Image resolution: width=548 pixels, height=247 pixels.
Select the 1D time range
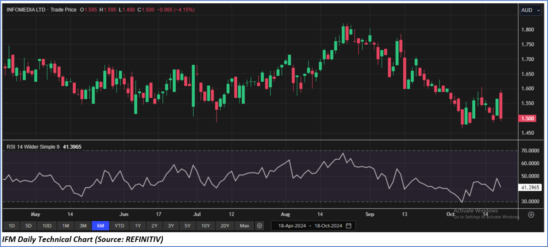(12, 226)
